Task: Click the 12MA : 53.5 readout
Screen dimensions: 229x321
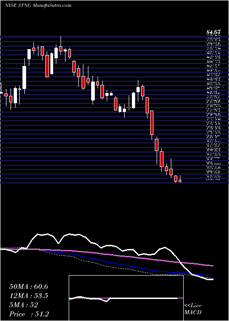Action: (29, 296)
